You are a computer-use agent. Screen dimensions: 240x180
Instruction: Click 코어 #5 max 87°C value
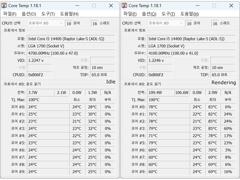[213, 143]
